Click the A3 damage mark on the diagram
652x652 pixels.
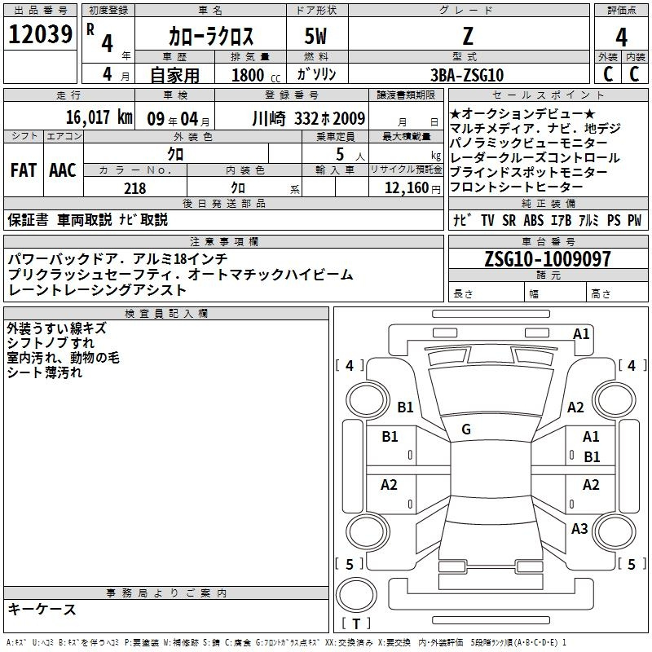pyautogui.click(x=579, y=529)
